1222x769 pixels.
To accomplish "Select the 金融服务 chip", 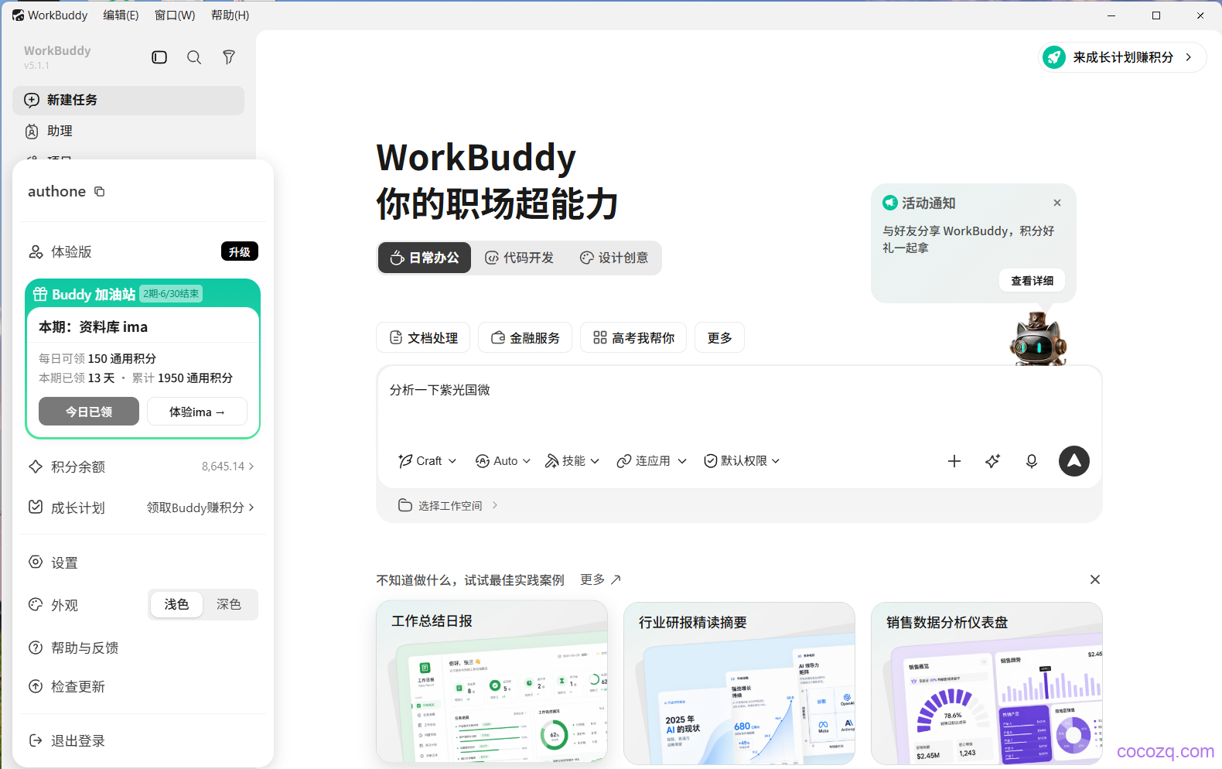I will pos(525,338).
